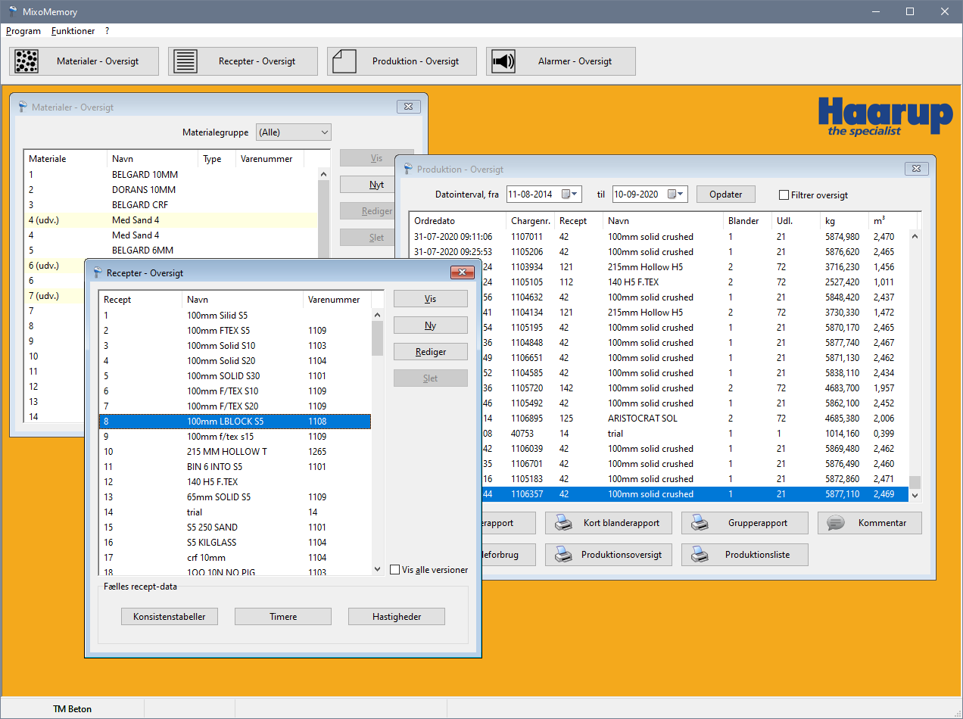Click Materiale column header in Materialer list
This screenshot has width=963, height=719.
pyautogui.click(x=65, y=159)
